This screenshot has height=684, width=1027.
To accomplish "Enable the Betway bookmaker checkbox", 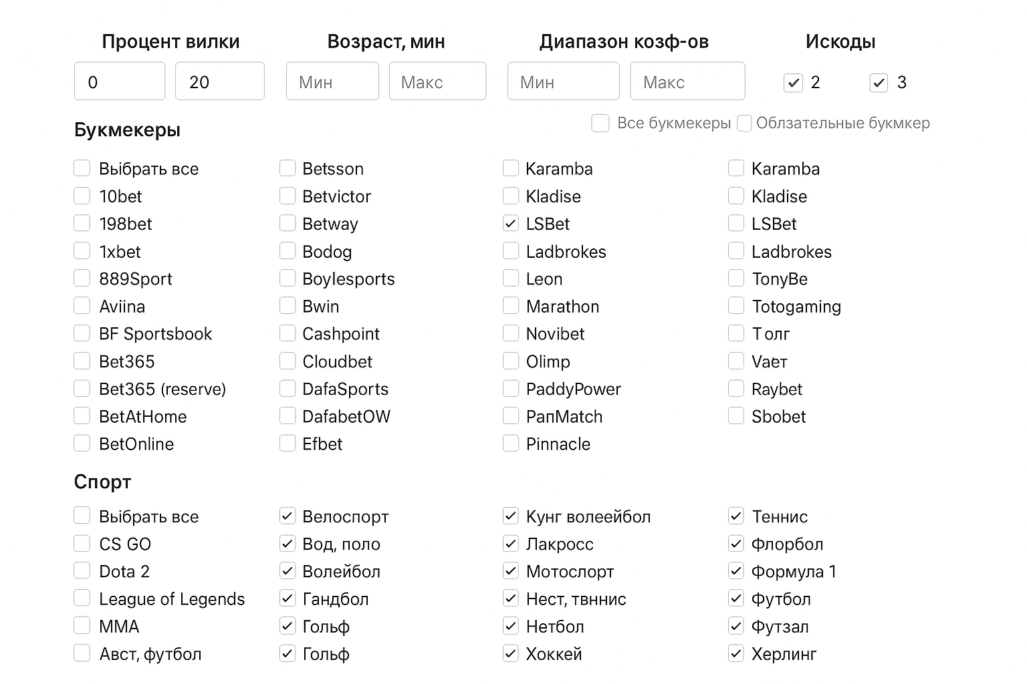I will (x=288, y=224).
